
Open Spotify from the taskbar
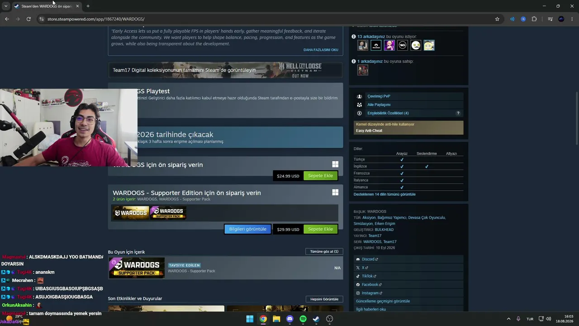[303, 319]
